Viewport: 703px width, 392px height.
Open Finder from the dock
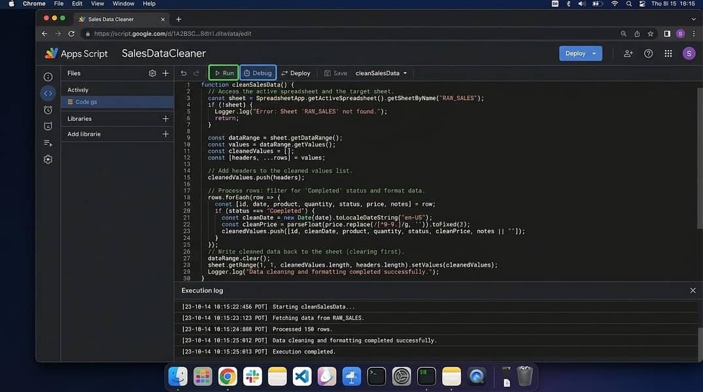178,376
